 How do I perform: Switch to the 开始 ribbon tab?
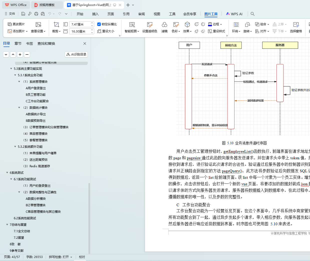click(80, 14)
